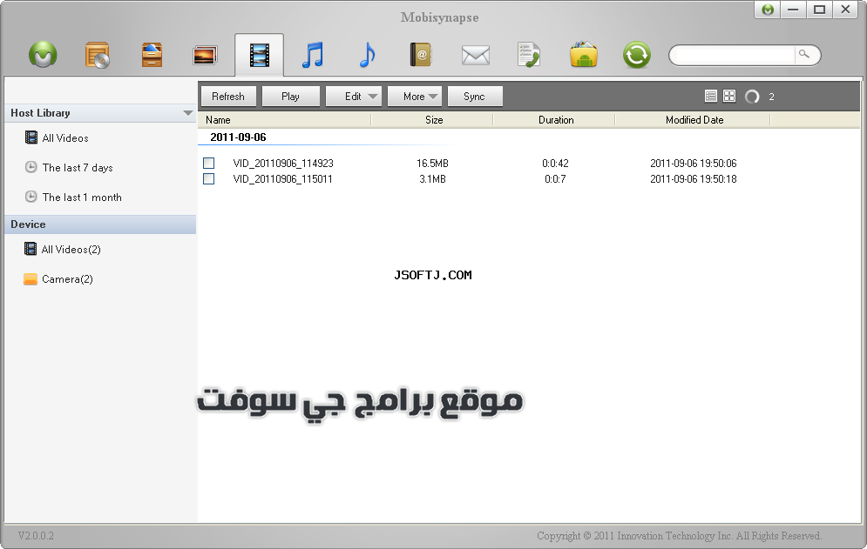Sort by Duration column header
Image resolution: width=867 pixels, height=549 pixels.
[556, 120]
